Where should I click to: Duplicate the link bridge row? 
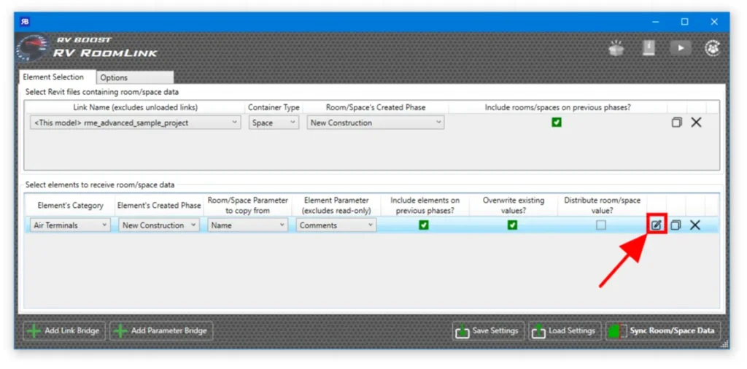[x=676, y=123]
